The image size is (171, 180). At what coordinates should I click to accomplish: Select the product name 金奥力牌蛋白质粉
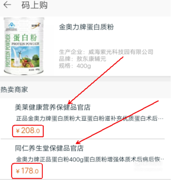tap(86, 27)
